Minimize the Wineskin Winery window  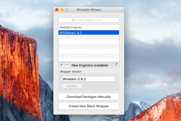pos(62,10)
